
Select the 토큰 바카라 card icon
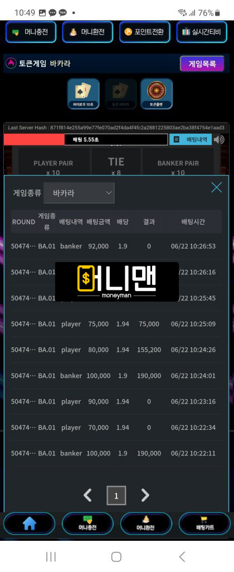120,94
